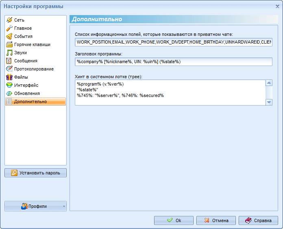Cancel changes with the Отмена button
This screenshot has width=283, height=229.
click(x=216, y=220)
